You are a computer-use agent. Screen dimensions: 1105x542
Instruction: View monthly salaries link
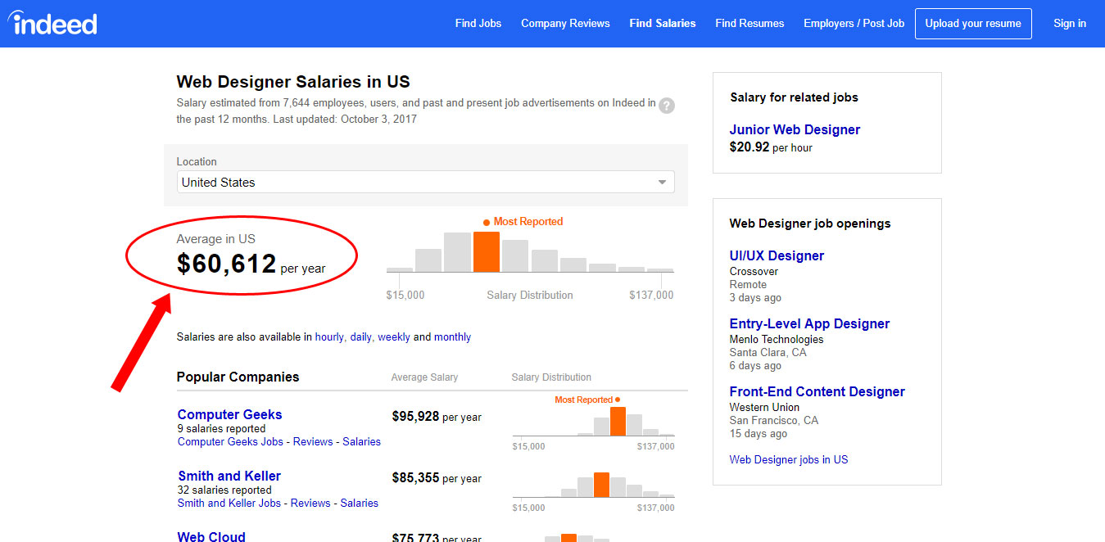452,336
